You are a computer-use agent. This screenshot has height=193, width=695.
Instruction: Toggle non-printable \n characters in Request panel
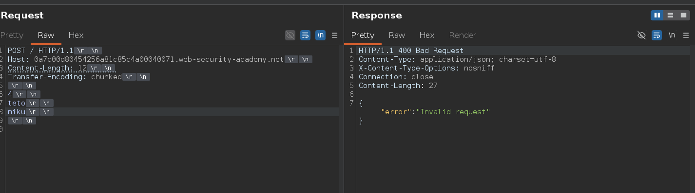(x=320, y=35)
